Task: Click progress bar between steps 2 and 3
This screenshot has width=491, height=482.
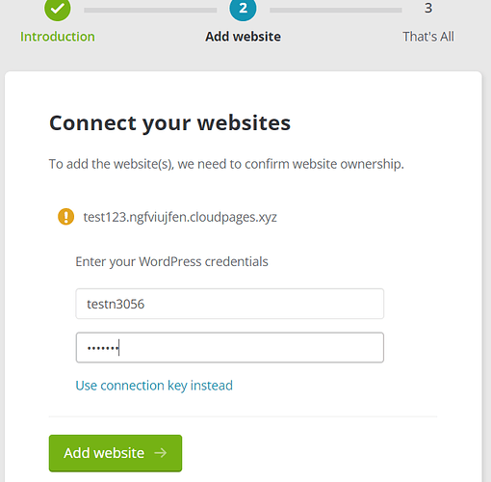Action: pos(336,11)
